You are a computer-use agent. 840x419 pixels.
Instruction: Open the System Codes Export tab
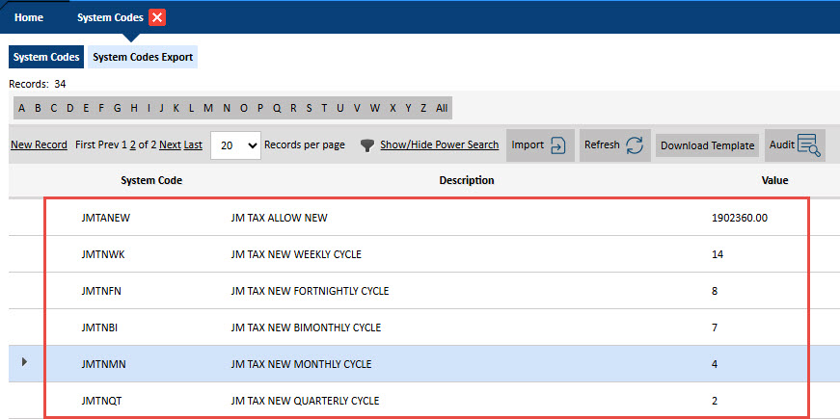pos(143,58)
